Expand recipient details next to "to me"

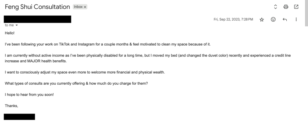17,26
